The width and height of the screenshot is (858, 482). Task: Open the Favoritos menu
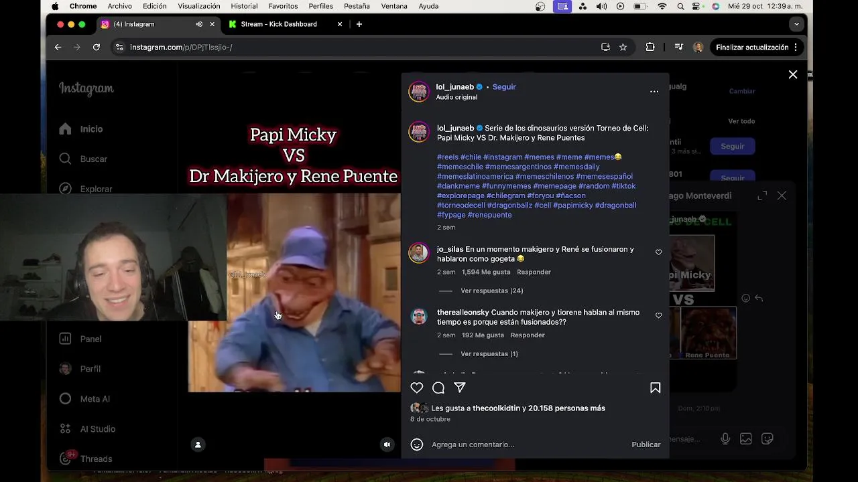pyautogui.click(x=283, y=6)
